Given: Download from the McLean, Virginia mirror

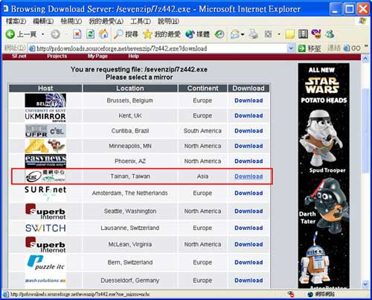Looking at the screenshot, I should [x=248, y=244].
